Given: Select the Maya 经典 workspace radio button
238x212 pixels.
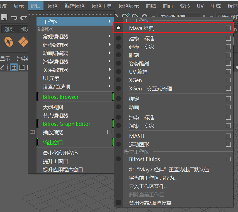Looking at the screenshot, I should (x=118, y=28).
